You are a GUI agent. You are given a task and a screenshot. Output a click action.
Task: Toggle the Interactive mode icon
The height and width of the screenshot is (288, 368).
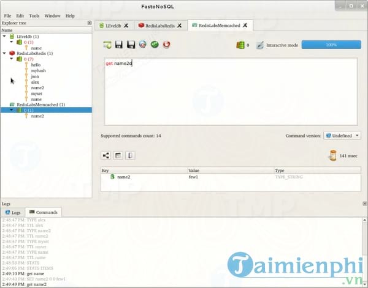click(x=261, y=45)
